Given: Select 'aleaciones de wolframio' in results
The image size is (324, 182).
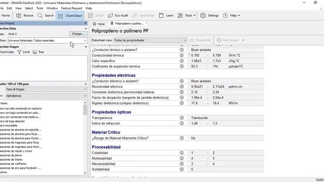Looking at the screenshot, I should pyautogui.click(x=13, y=164).
